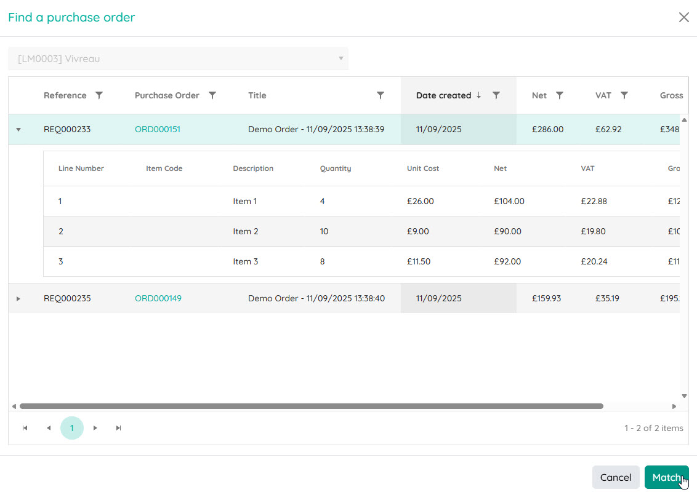Close the Find a purchase order dialog
The width and height of the screenshot is (697, 495).
point(683,17)
